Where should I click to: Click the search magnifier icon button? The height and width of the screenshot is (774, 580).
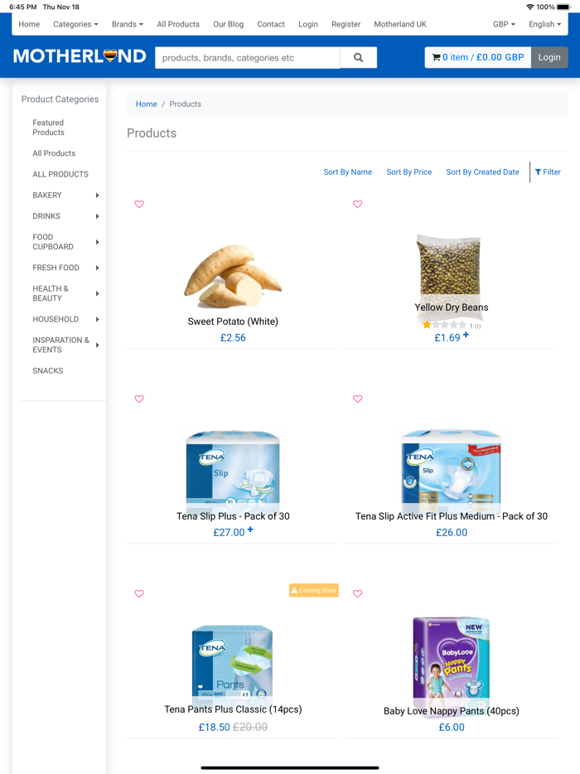tap(359, 58)
